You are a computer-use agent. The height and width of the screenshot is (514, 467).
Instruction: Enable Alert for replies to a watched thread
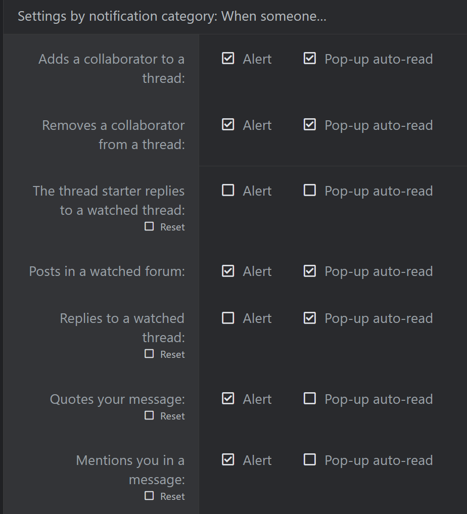coord(228,318)
